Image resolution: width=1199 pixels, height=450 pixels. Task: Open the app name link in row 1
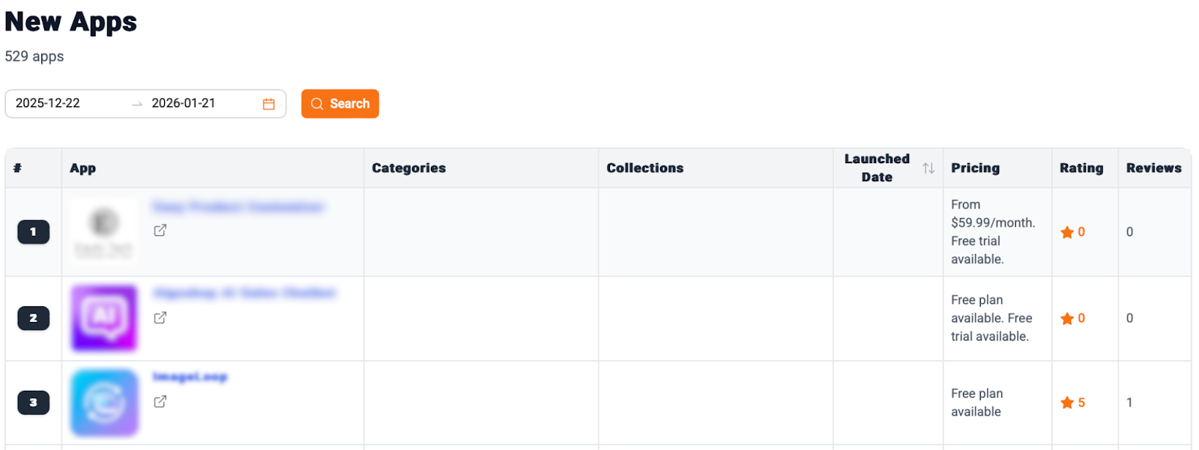(x=238, y=207)
